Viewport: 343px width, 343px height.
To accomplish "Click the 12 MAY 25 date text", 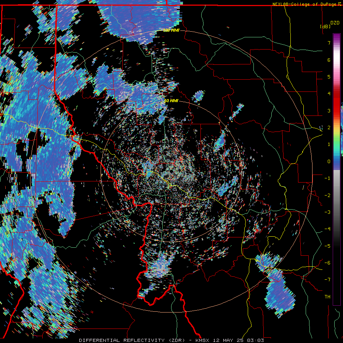I will (228, 340).
